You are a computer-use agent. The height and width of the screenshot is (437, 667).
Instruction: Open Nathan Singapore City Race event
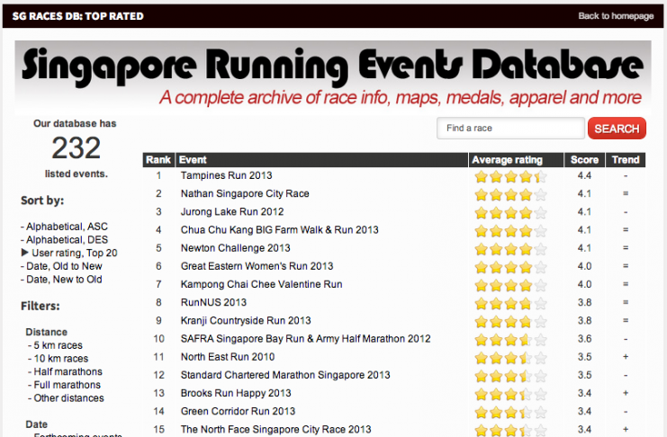coord(245,193)
